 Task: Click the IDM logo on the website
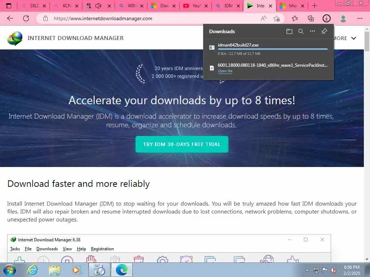[15, 38]
